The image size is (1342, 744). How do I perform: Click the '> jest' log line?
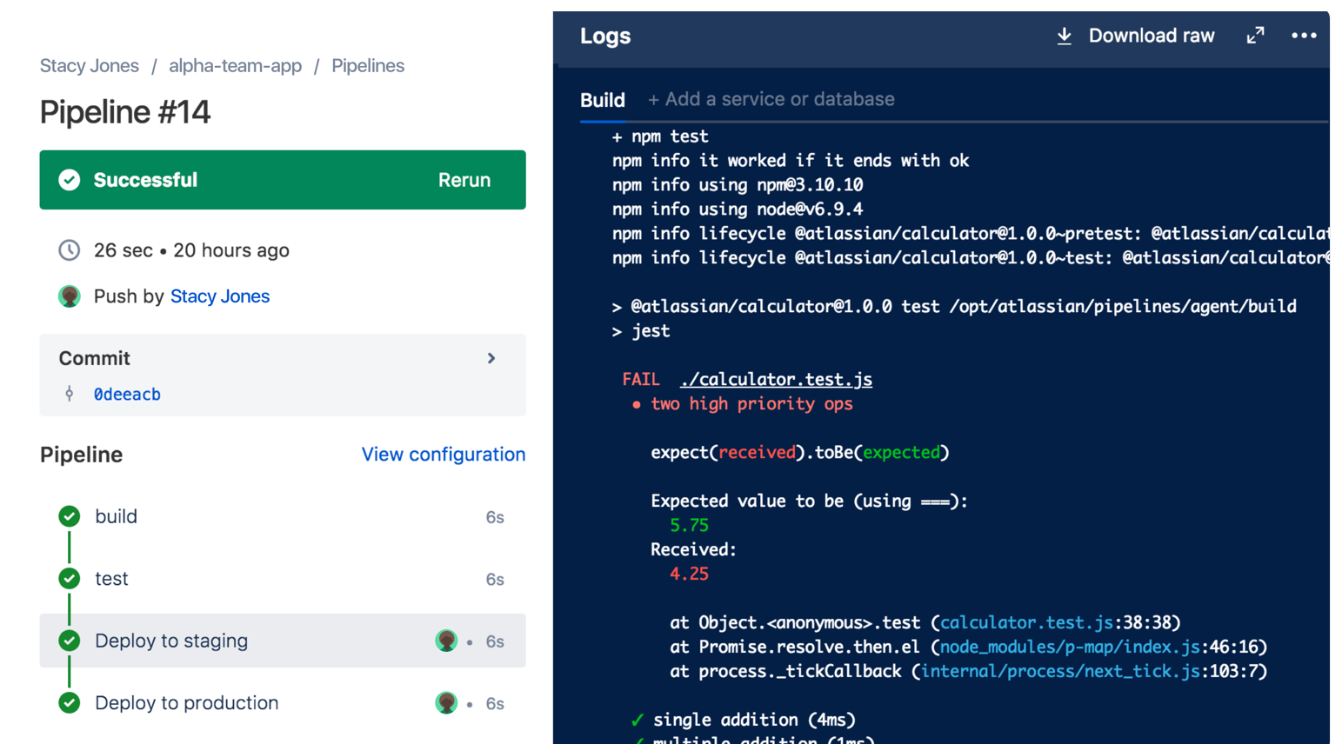tap(641, 331)
